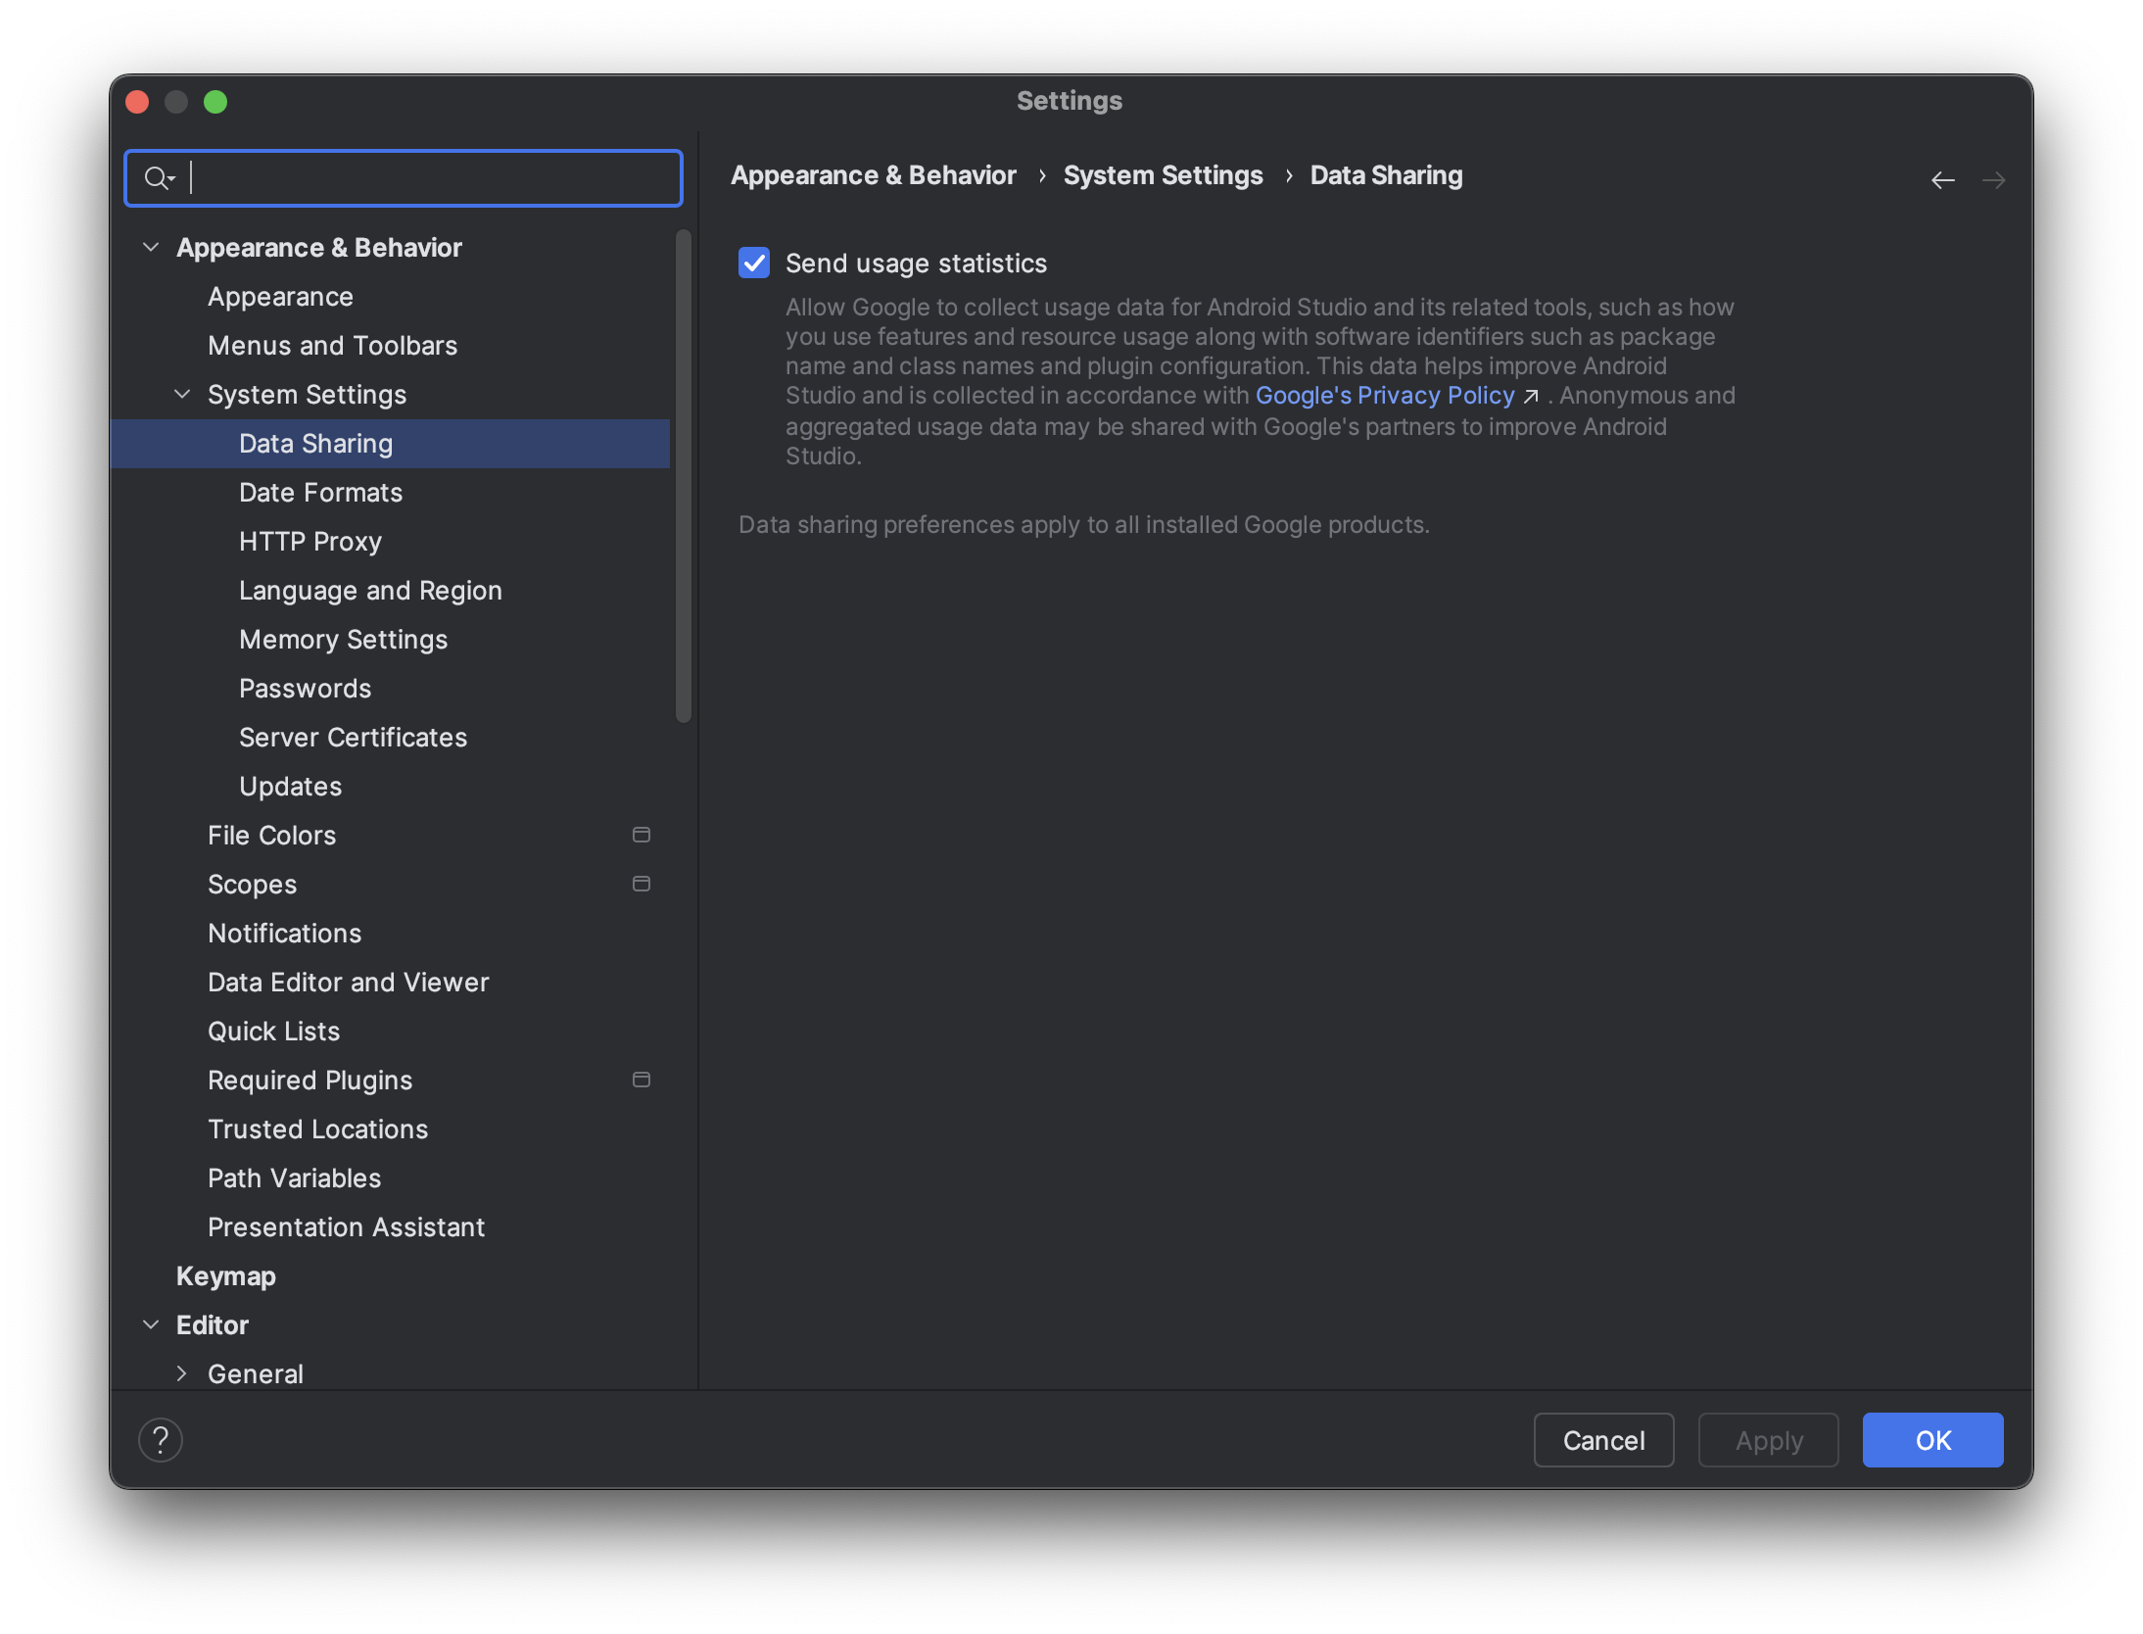Select the Updates tree item
This screenshot has height=1634, width=2143.
290,786
